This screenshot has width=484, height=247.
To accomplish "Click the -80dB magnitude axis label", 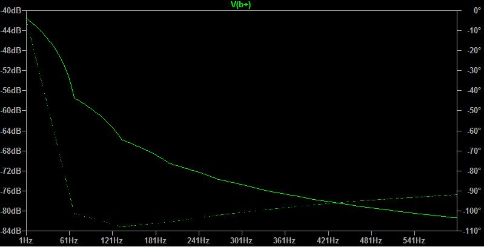I will click(x=10, y=211).
